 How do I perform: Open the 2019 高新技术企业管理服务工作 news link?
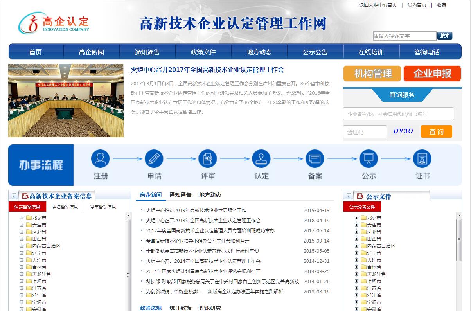pos(196,210)
